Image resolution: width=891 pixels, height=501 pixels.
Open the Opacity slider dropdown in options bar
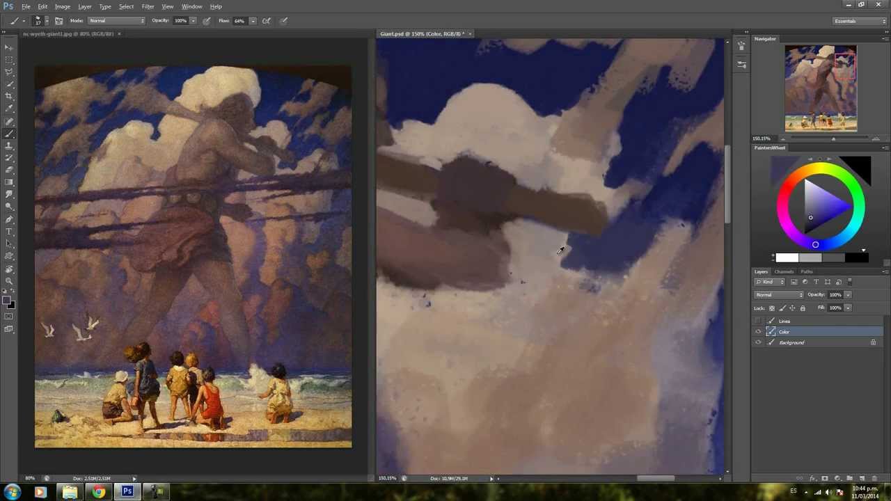click(x=193, y=21)
